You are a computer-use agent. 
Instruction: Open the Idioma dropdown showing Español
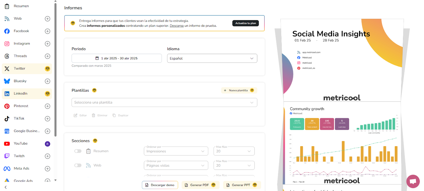click(x=212, y=58)
